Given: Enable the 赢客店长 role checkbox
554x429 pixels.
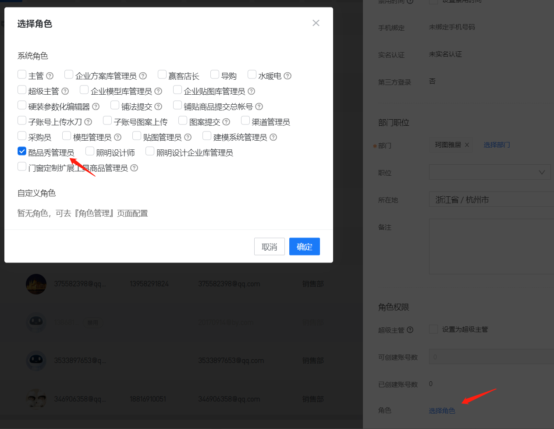Looking at the screenshot, I should [162, 74].
